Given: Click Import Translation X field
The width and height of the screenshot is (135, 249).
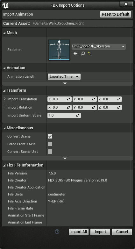Looking at the screenshot, I should click(60, 99).
